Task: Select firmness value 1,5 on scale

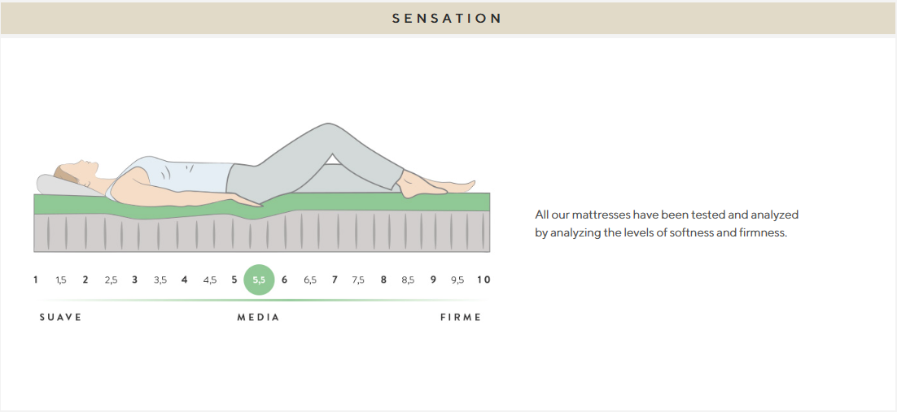Action: coord(61,280)
